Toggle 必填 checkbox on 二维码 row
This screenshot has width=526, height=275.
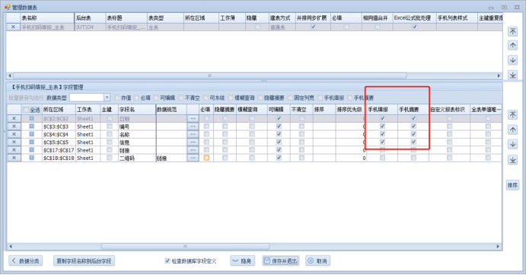click(x=206, y=158)
